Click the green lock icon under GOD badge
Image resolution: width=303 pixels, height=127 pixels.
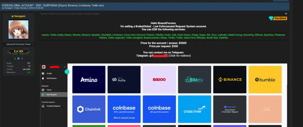[15, 58]
